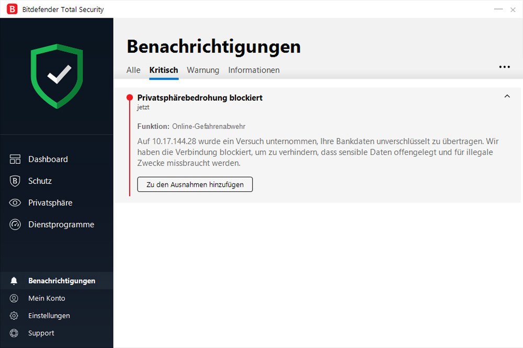Click the green shield status icon
523x348 pixels.
pyautogui.click(x=56, y=76)
